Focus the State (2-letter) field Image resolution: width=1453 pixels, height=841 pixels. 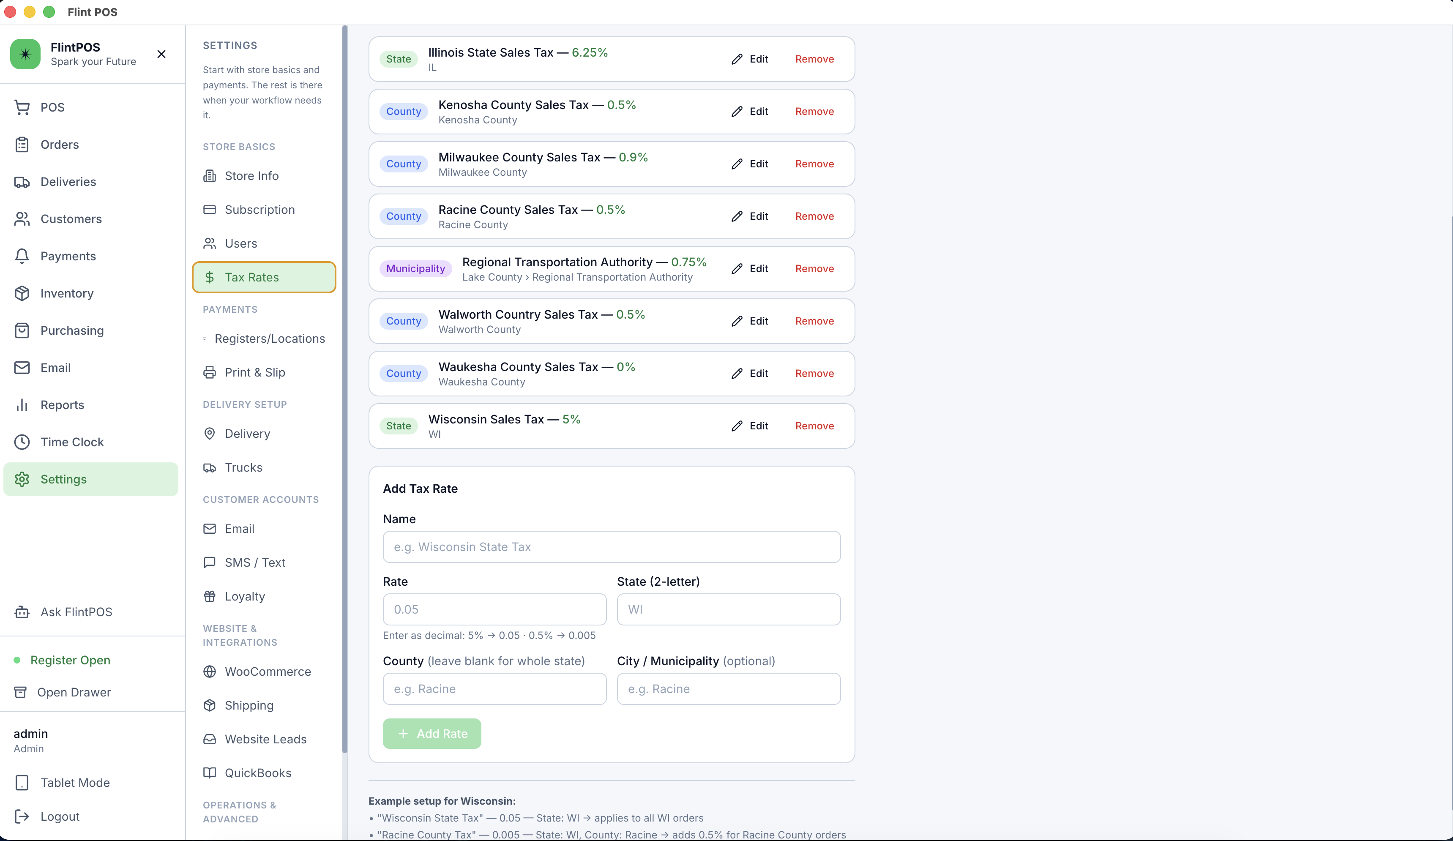tap(729, 609)
